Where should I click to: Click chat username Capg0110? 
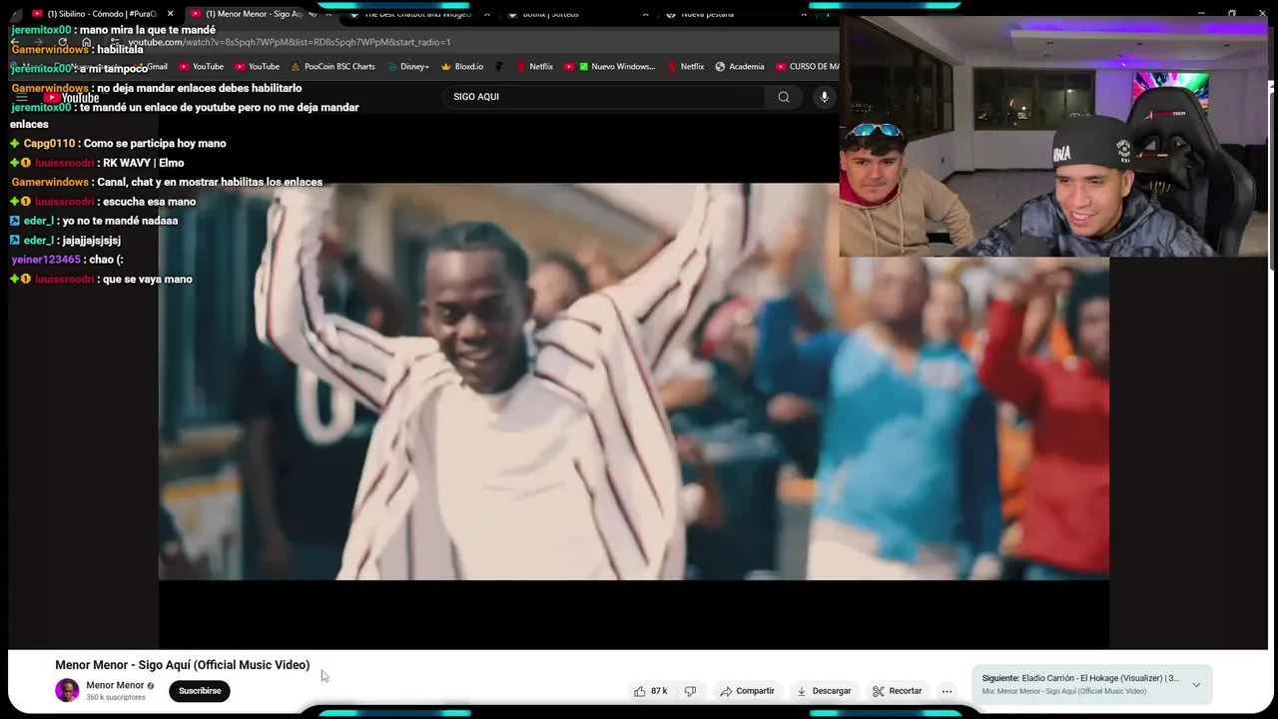[x=49, y=144]
